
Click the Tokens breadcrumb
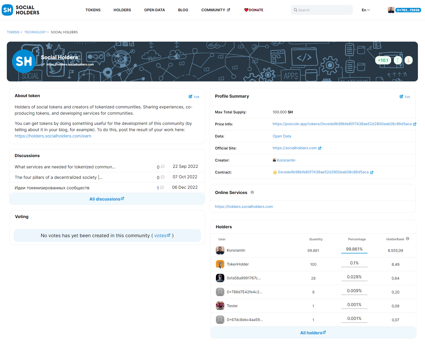(13, 32)
